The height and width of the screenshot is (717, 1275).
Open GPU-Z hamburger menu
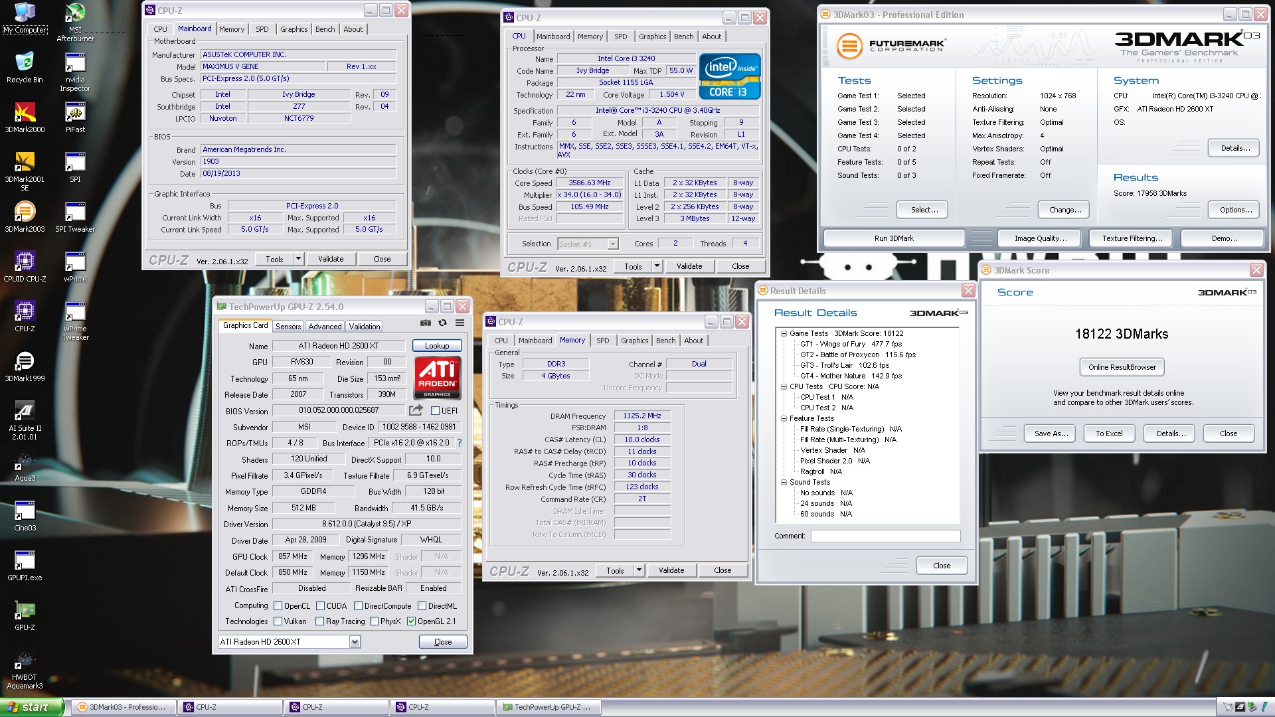click(x=460, y=323)
